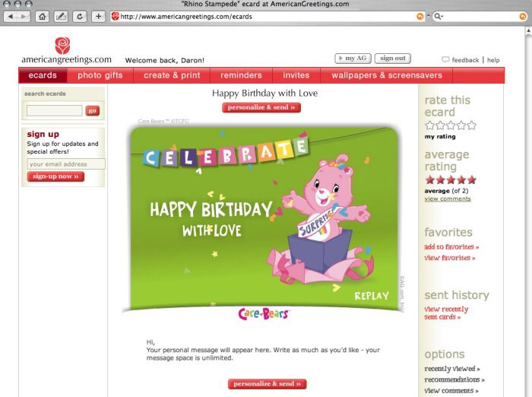The width and height of the screenshot is (532, 397).
Task: Open wallpapers & screensavers tab
Action: [x=387, y=75]
